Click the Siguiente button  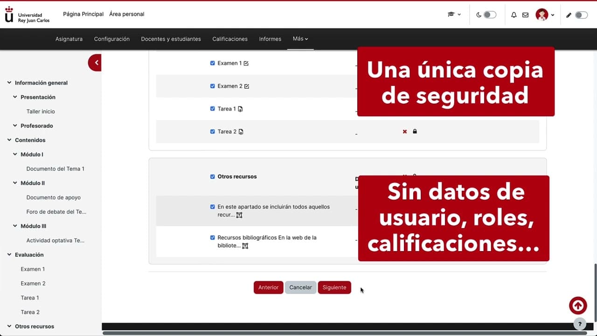click(334, 287)
